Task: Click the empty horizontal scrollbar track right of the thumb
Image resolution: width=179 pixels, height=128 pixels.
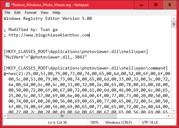Action: tap(141, 116)
